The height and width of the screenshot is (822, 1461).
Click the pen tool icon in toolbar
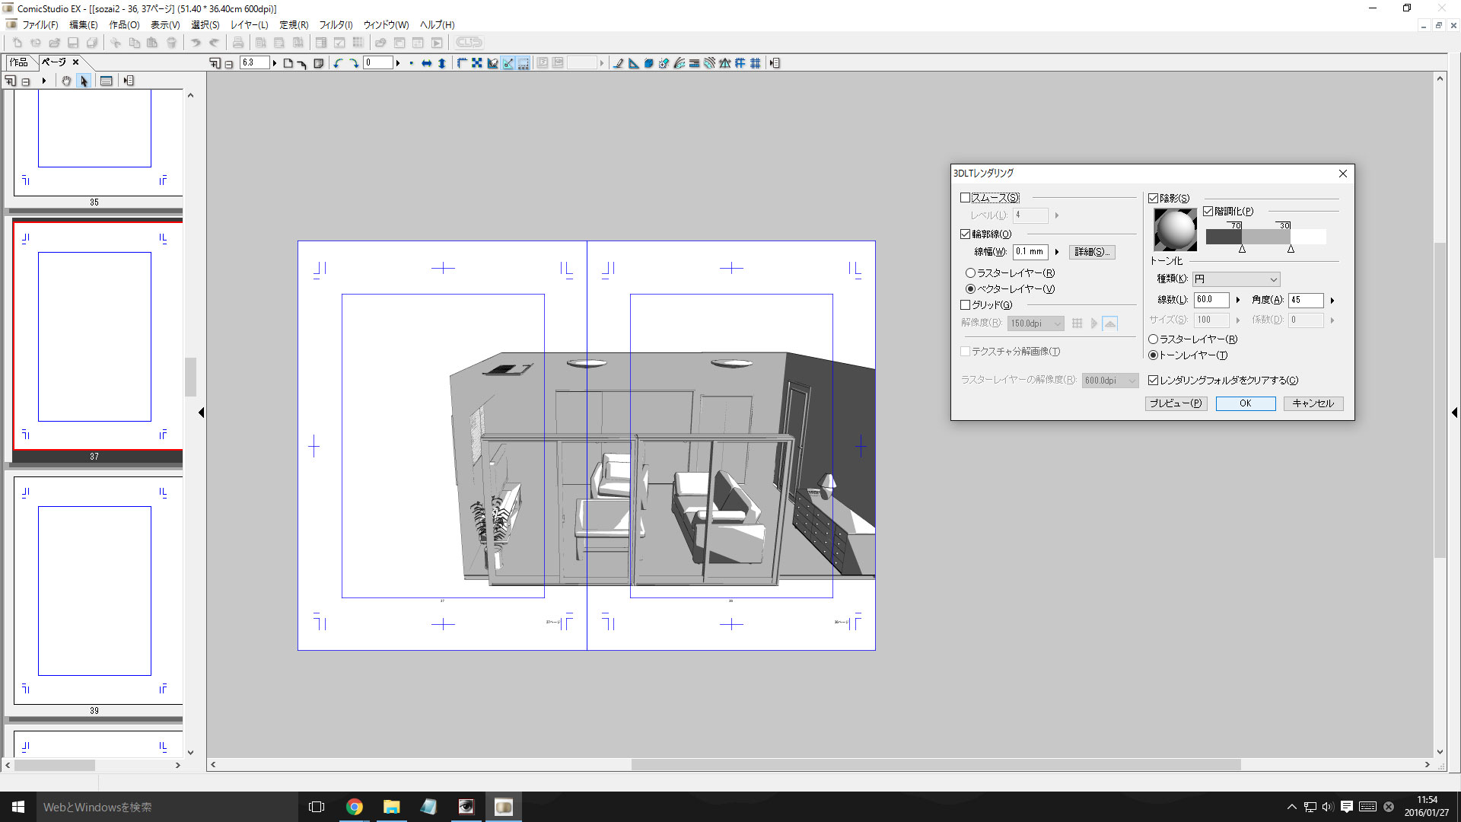[618, 63]
